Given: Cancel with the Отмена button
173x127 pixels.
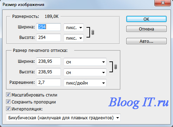Looking at the screenshot, I should coord(146,29).
